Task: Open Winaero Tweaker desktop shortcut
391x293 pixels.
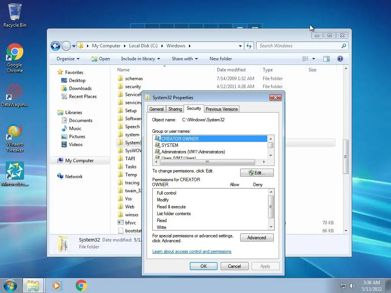Action: 15,138
